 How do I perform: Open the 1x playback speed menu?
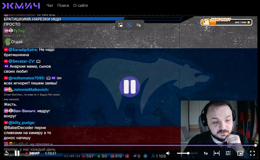coord(206,153)
